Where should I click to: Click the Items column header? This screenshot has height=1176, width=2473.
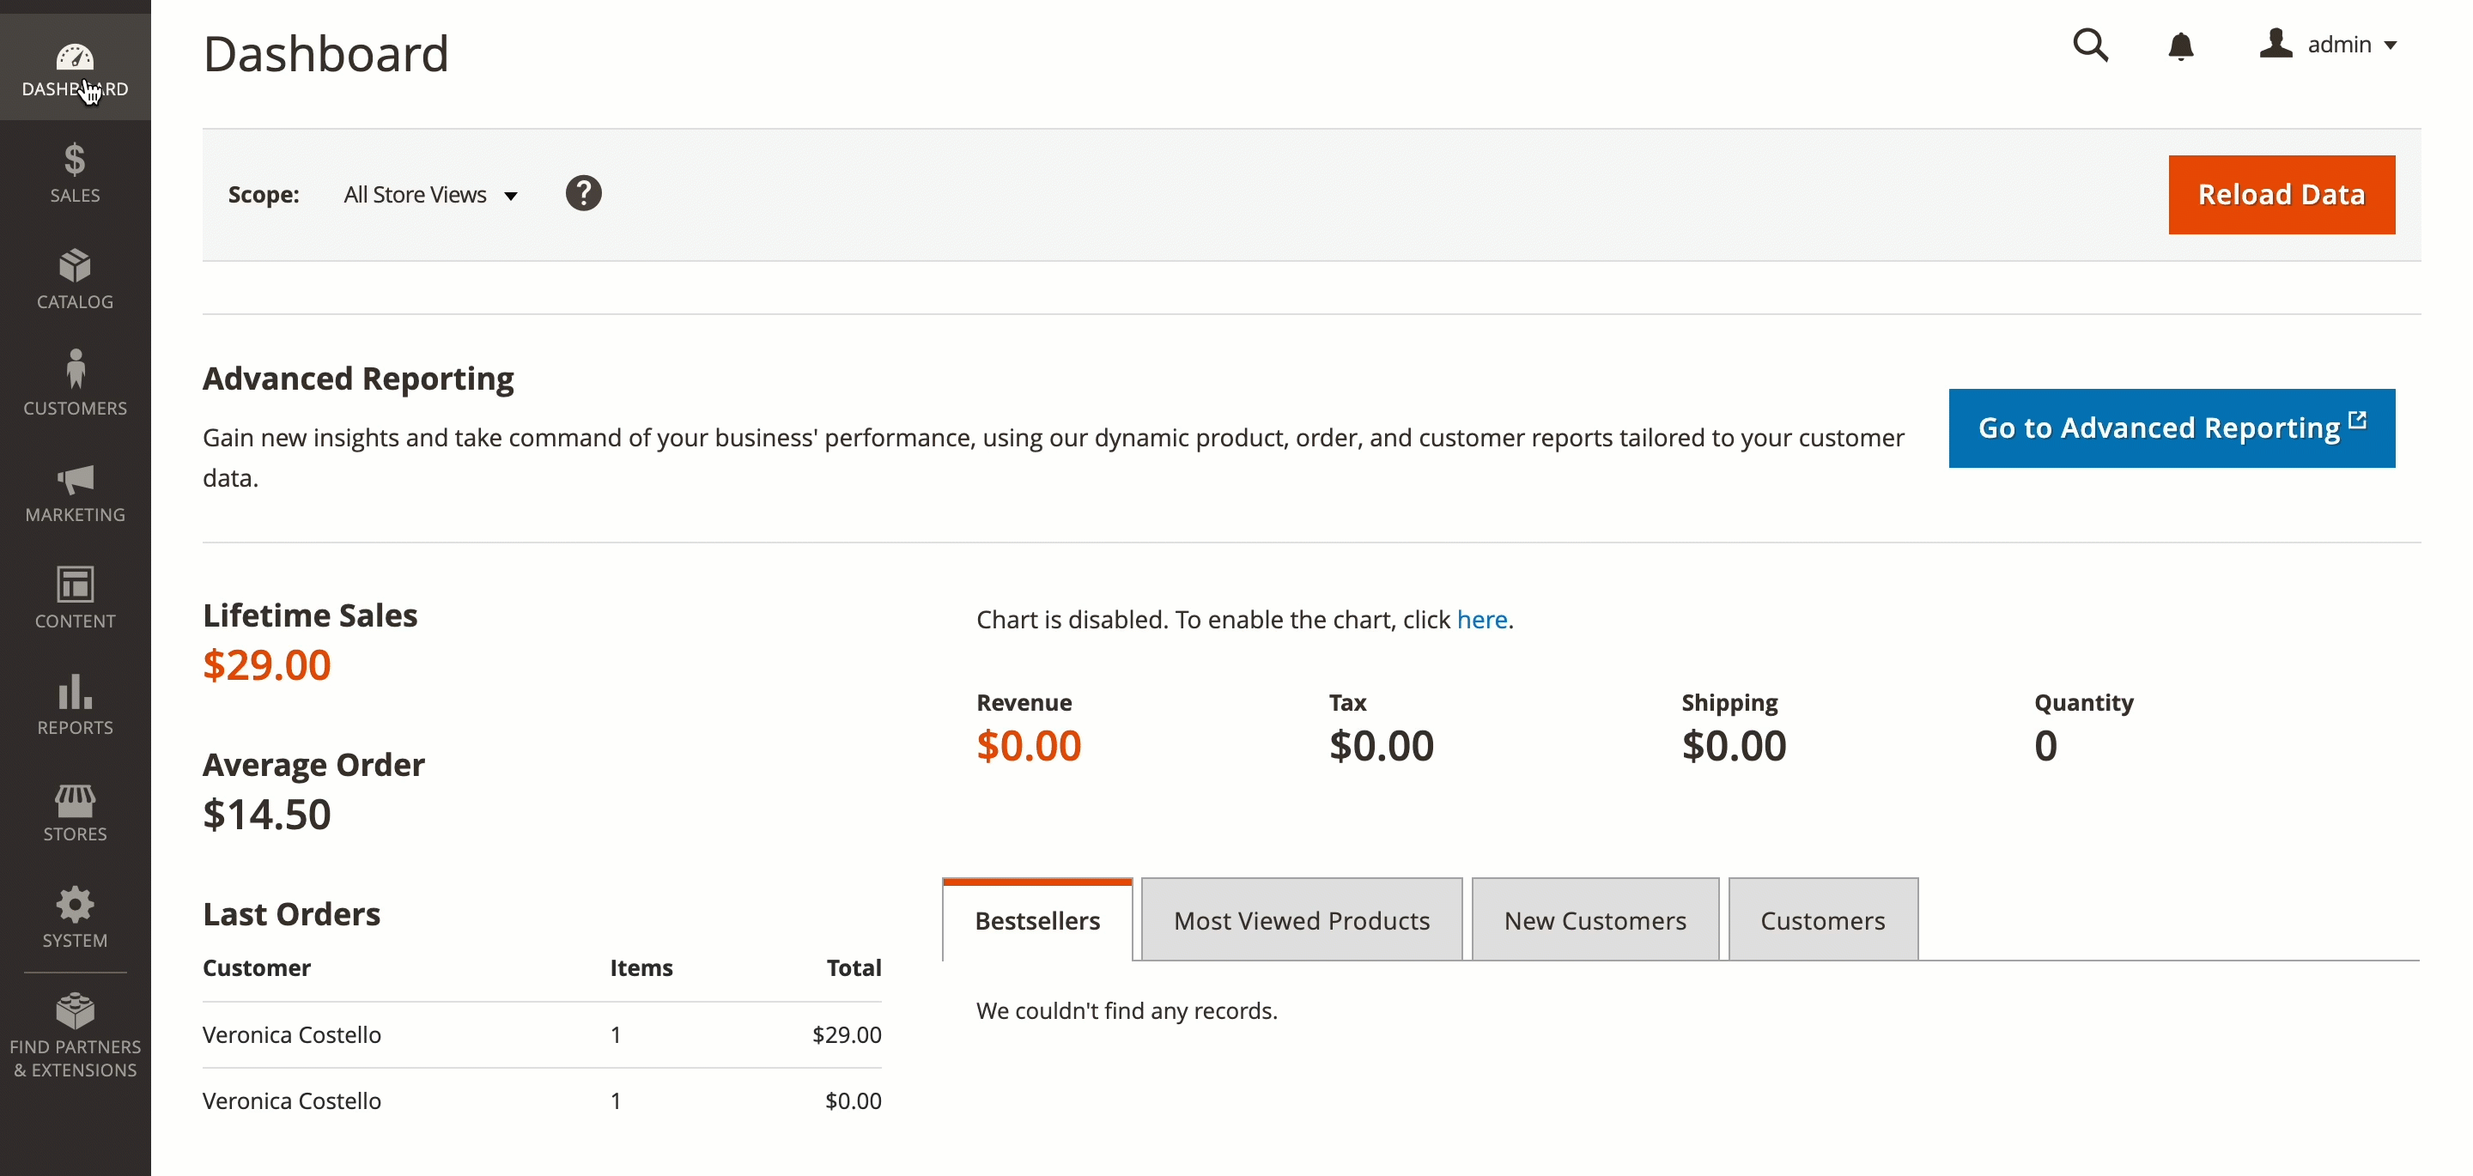(x=641, y=967)
